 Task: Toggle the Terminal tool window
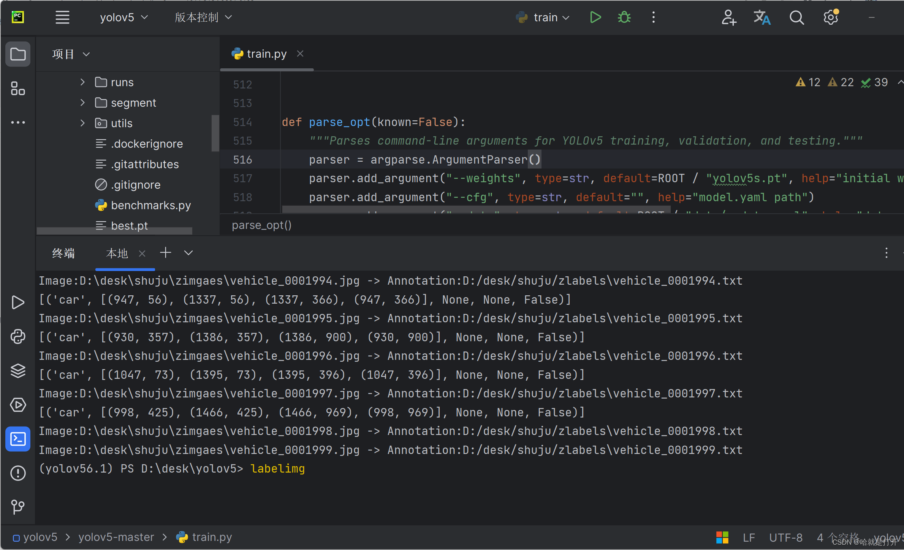tap(18, 439)
